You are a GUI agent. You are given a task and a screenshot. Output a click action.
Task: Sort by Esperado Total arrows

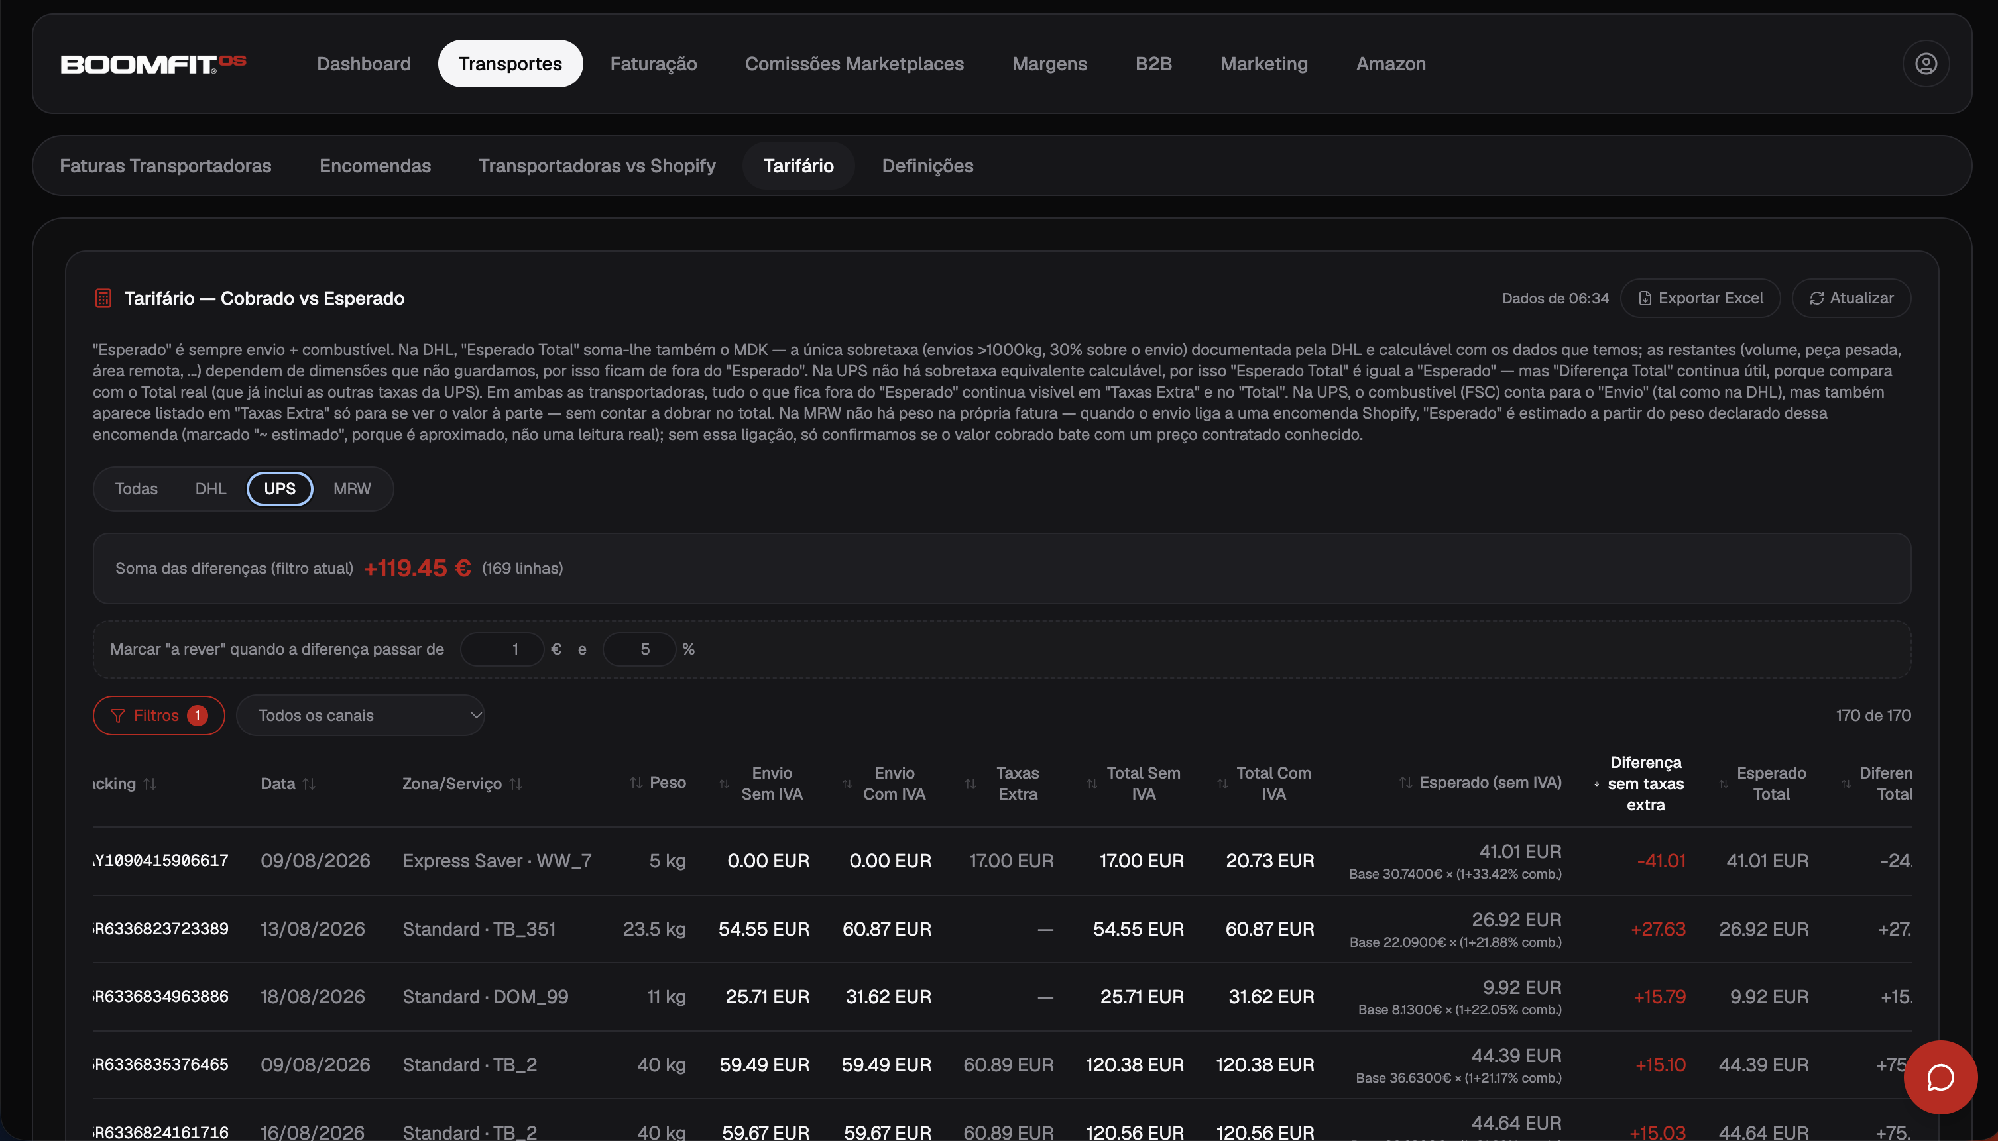(1723, 784)
